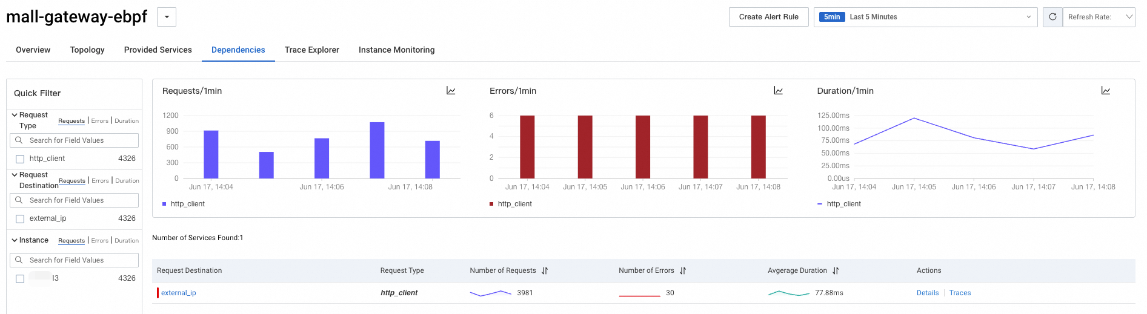Screen dimensions: 1147x314
Task: Sort by Number of Requests column
Action: [545, 271]
